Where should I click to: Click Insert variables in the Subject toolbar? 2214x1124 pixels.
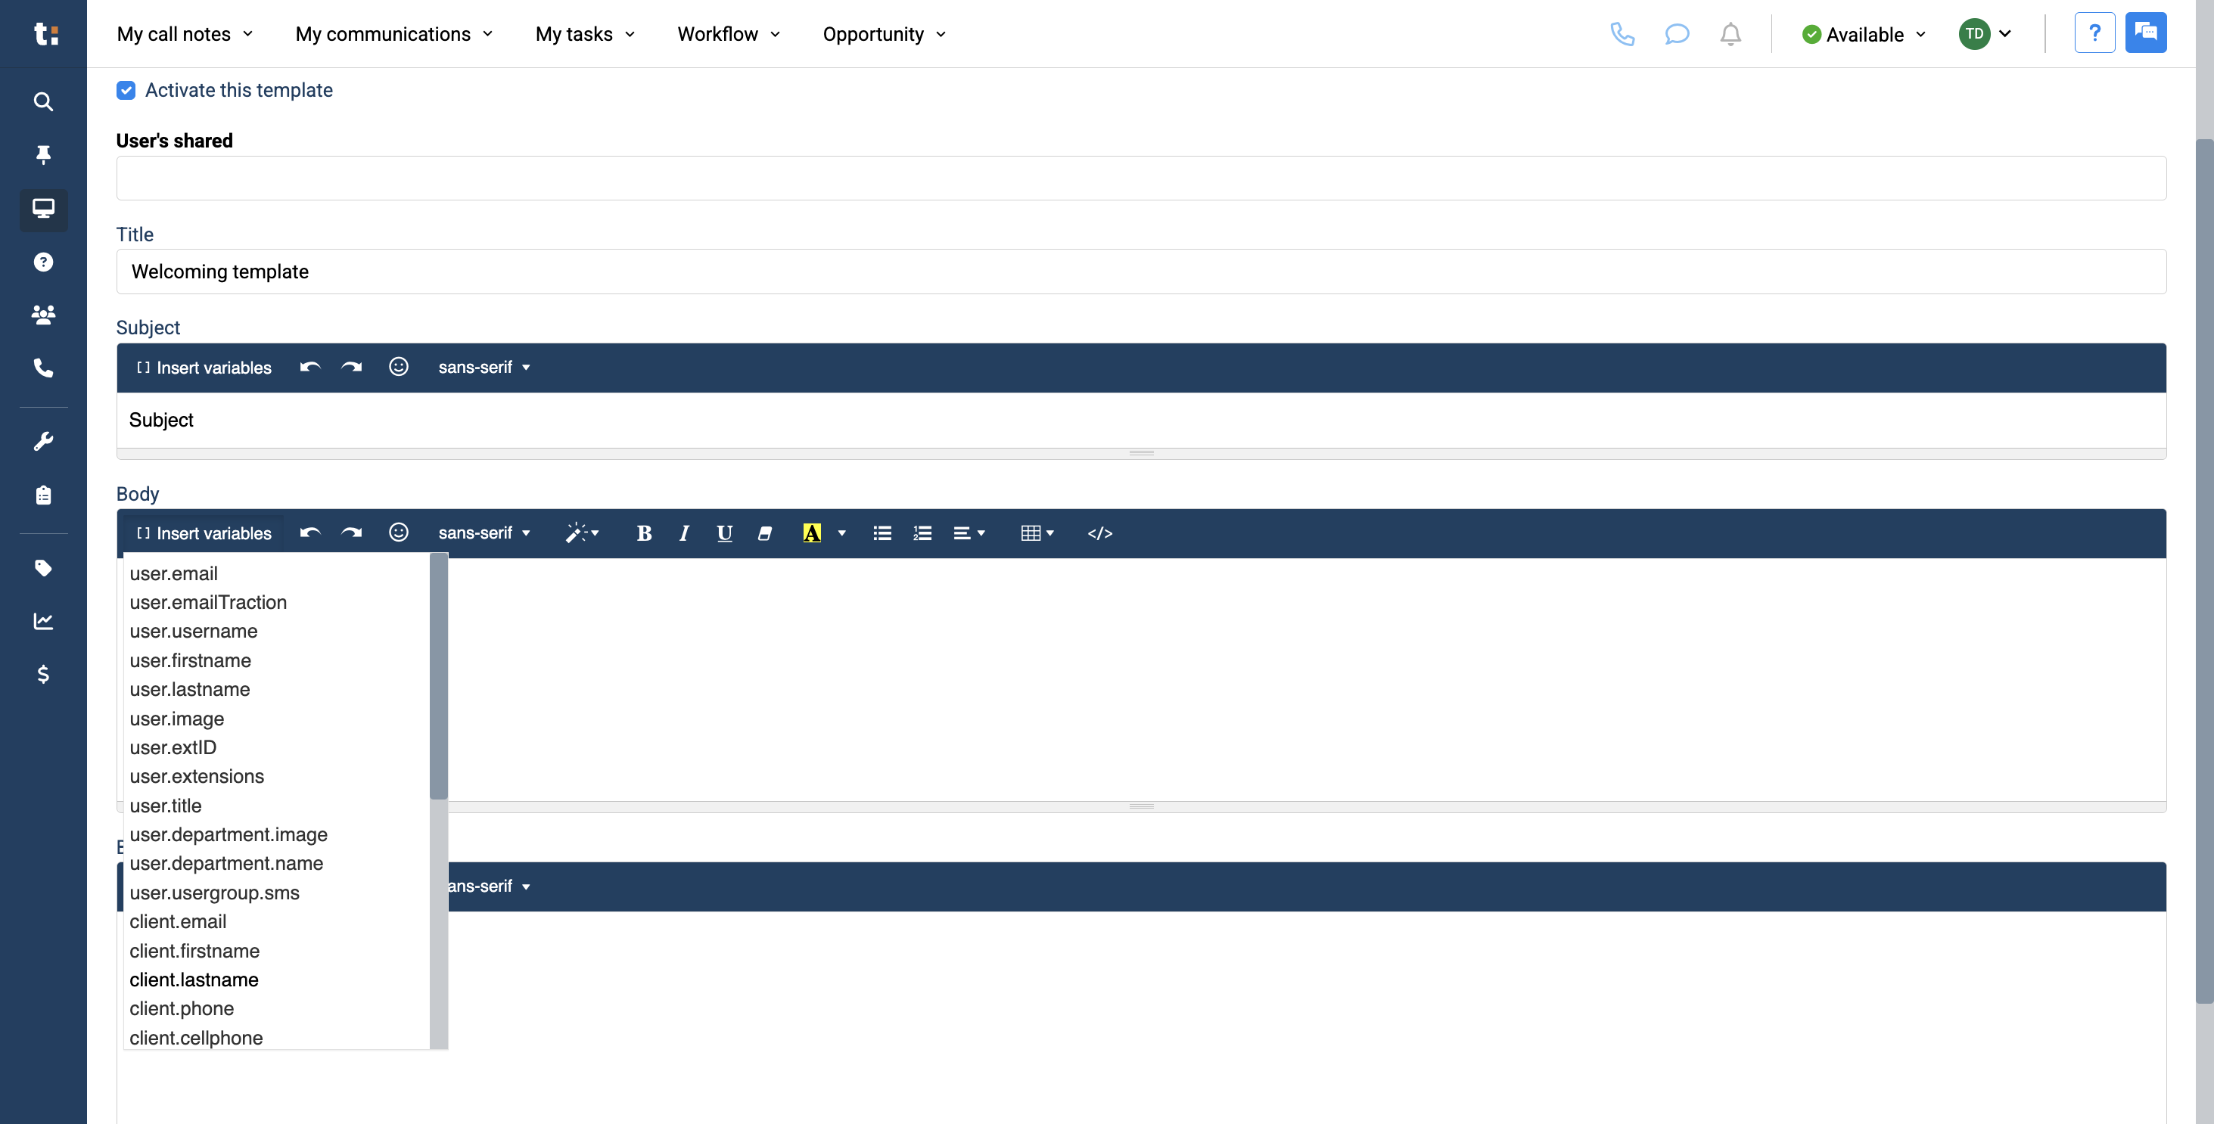coord(204,367)
